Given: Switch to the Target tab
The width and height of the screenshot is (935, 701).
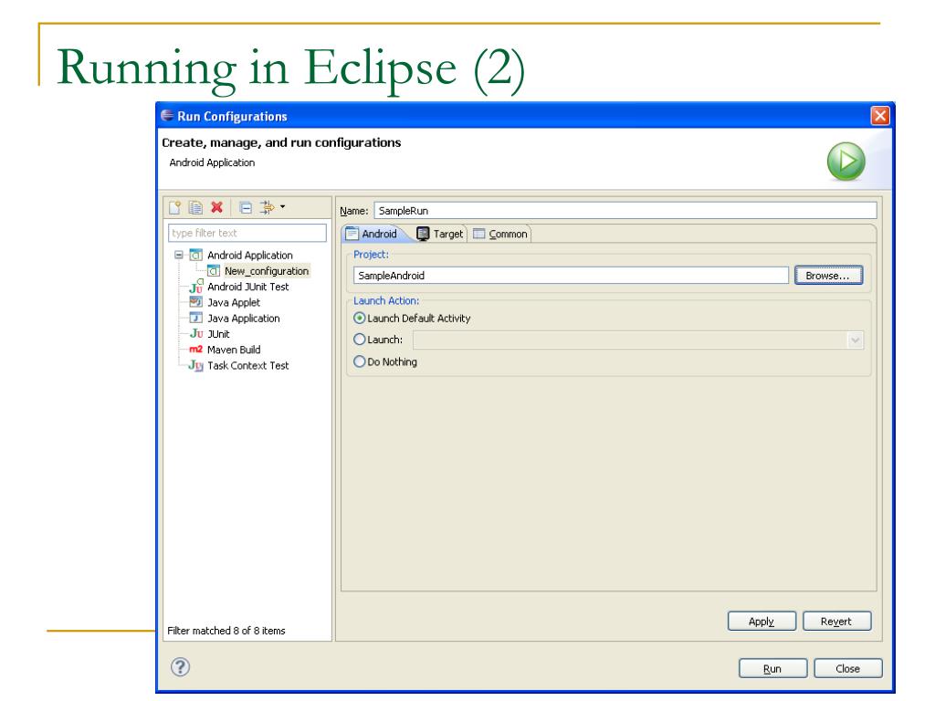Looking at the screenshot, I should tap(440, 234).
